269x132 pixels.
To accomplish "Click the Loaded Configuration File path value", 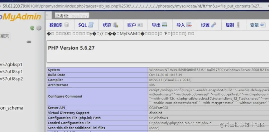I will click(x=181, y=123).
